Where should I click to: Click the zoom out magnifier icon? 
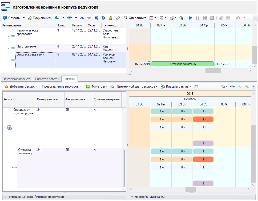[x=247, y=86]
